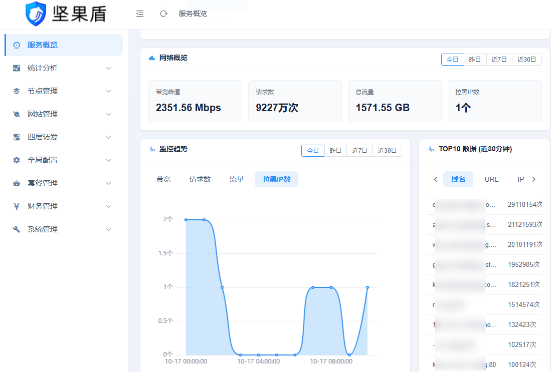
Task: Click the last chart data point at 1个
Action: coord(368,287)
